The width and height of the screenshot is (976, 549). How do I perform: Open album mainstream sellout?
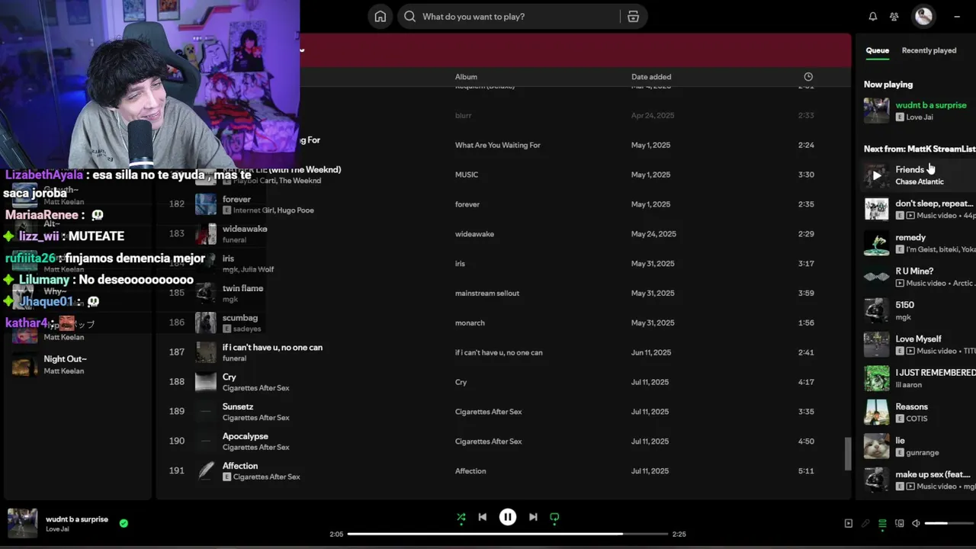487,294
